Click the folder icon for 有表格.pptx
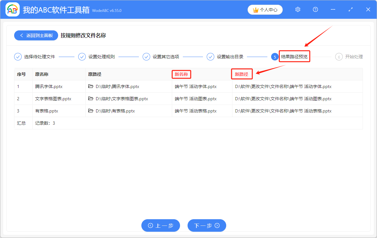The image size is (377, 238). (91, 111)
